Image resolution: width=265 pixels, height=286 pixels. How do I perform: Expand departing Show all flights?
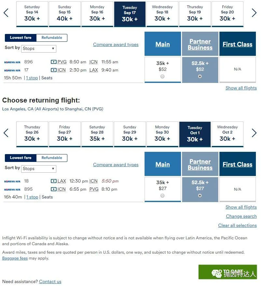tap(241, 88)
